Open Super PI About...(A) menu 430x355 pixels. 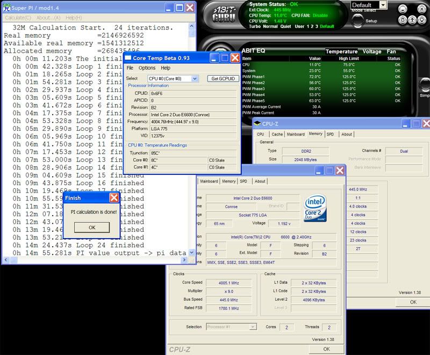tap(48, 18)
